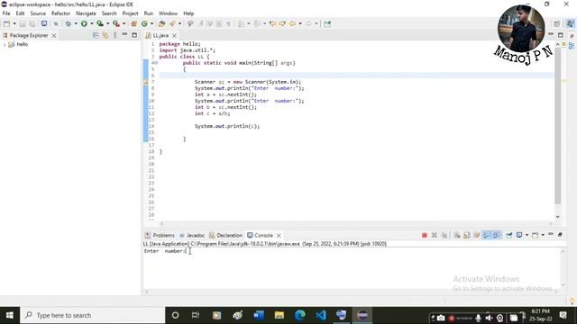Click the Display Selected Console icon

519,235
